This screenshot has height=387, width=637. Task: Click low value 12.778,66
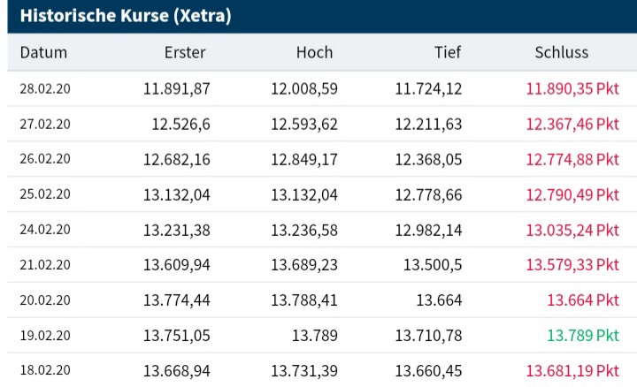(428, 194)
